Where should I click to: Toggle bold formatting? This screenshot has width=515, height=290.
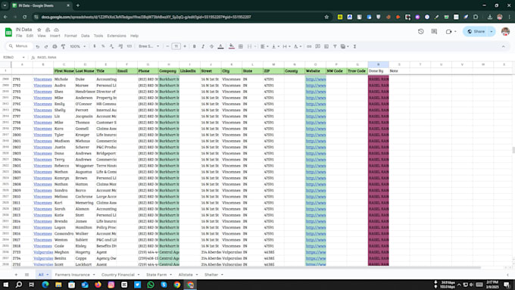pyautogui.click(x=194, y=46)
